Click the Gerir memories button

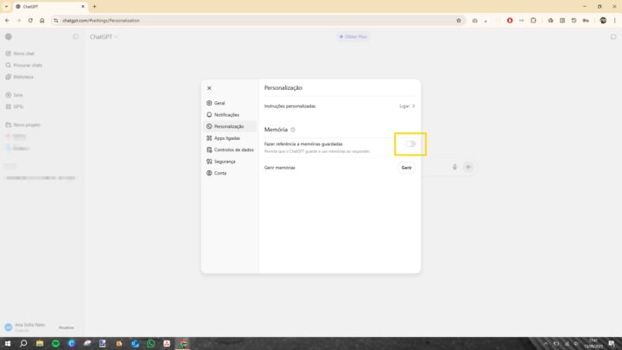click(x=406, y=168)
